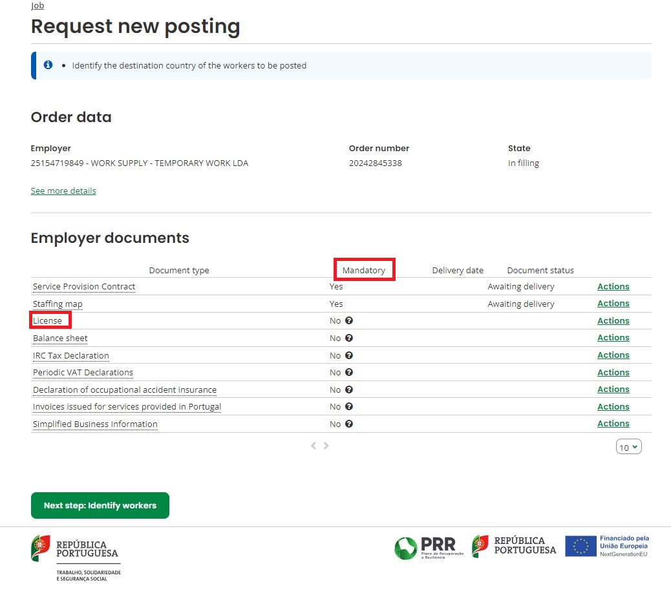Click help icon for Periodic VAT Declarations
Viewport: 671px width, 593px height.
349,373
